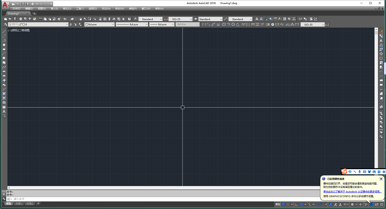Open the ByLayer lineweight selector
The width and height of the screenshot is (386, 209).
click(x=162, y=24)
